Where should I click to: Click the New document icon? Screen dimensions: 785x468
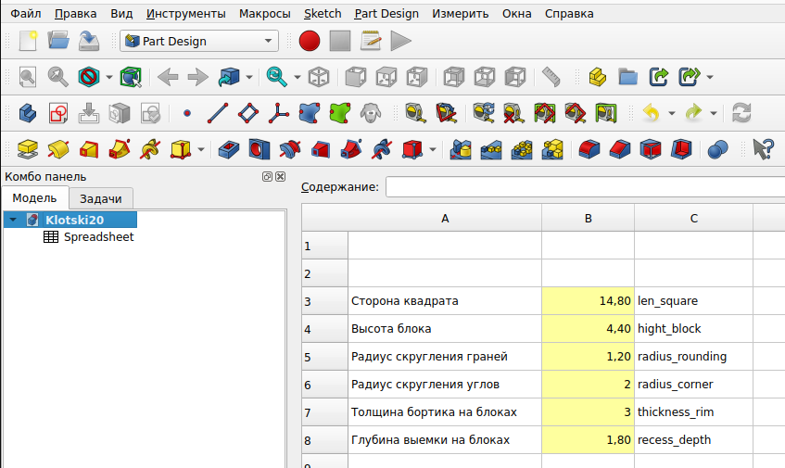click(x=29, y=41)
